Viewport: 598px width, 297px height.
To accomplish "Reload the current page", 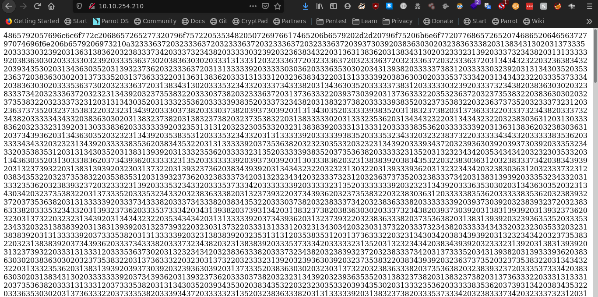I will coord(37,6).
